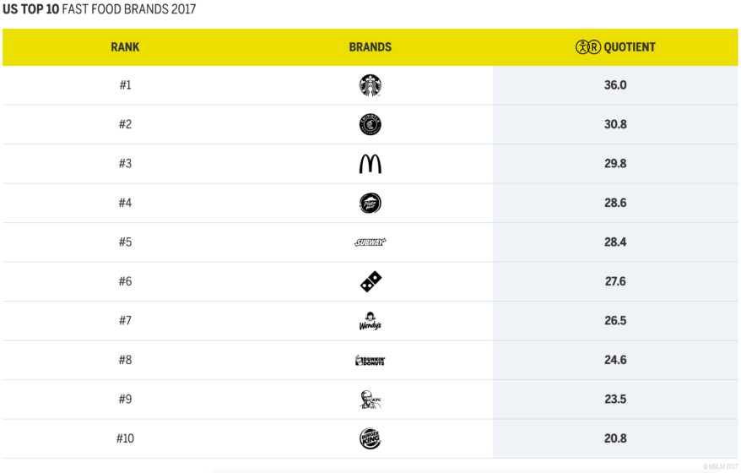The image size is (741, 473).
Task: Click the RANK column header
Action: coord(125,47)
